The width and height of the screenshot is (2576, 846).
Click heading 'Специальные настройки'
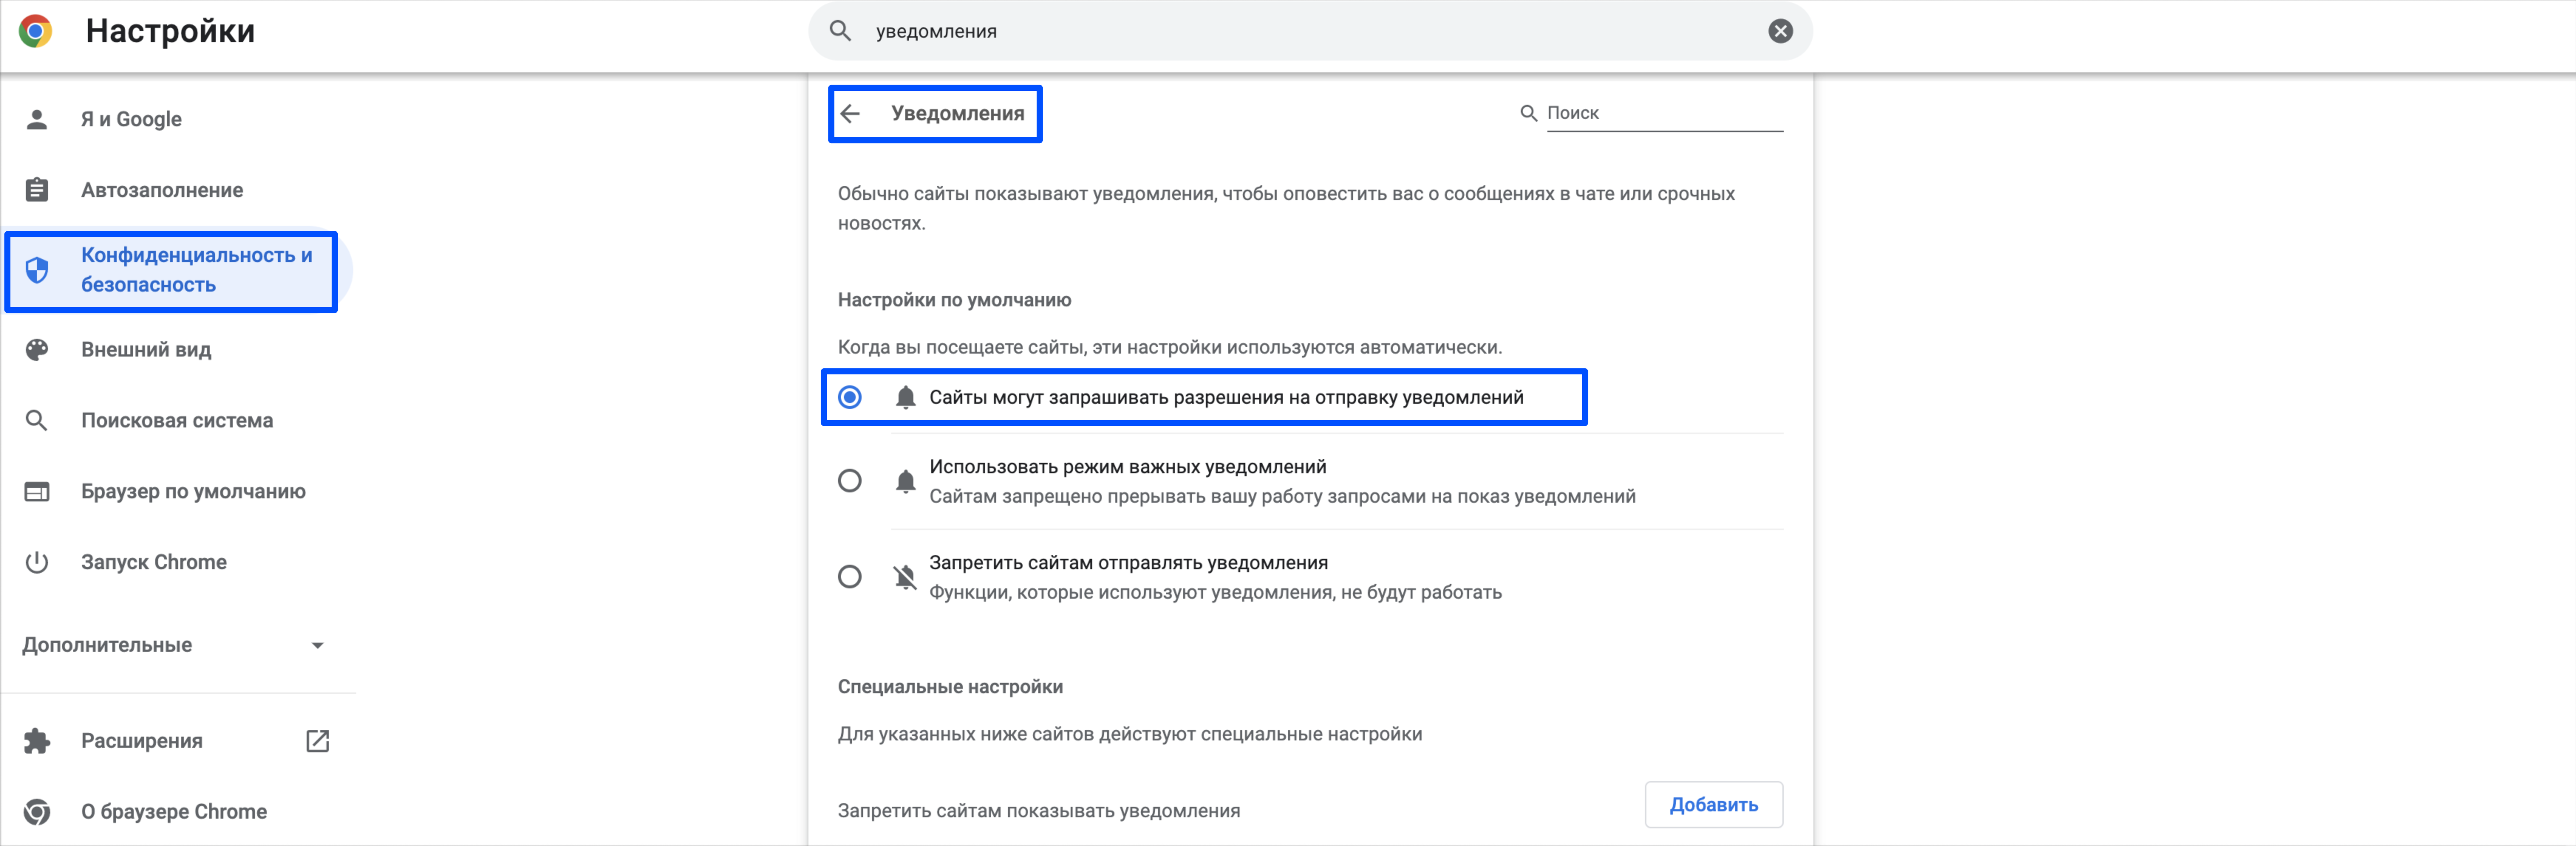click(950, 687)
